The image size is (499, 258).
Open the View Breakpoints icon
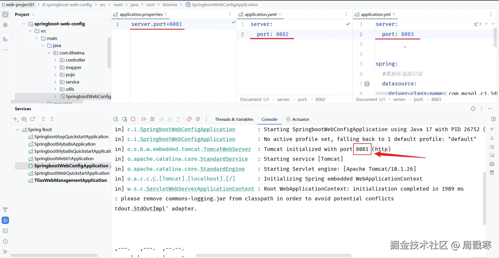189,119
